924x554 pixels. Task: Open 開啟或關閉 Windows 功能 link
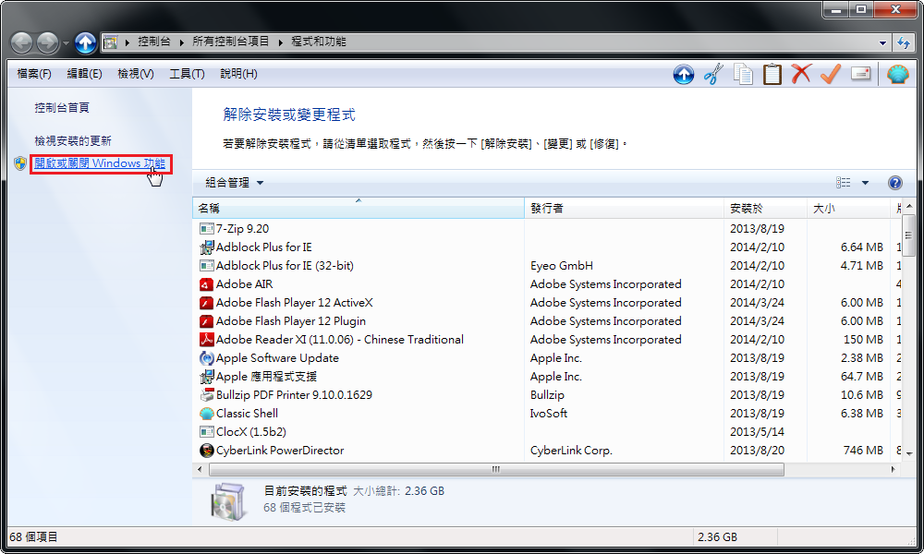100,163
